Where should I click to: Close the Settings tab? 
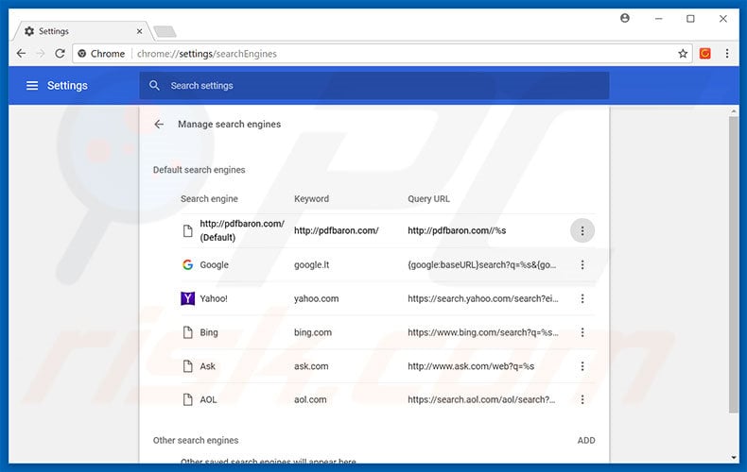pyautogui.click(x=139, y=31)
